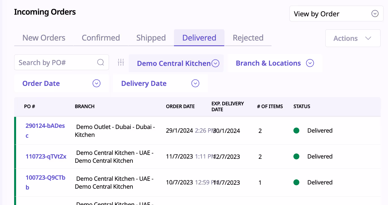388x205 pixels.
Task: Click the green Delivered indicator for 110723-qTVtZx
Action: (296, 157)
